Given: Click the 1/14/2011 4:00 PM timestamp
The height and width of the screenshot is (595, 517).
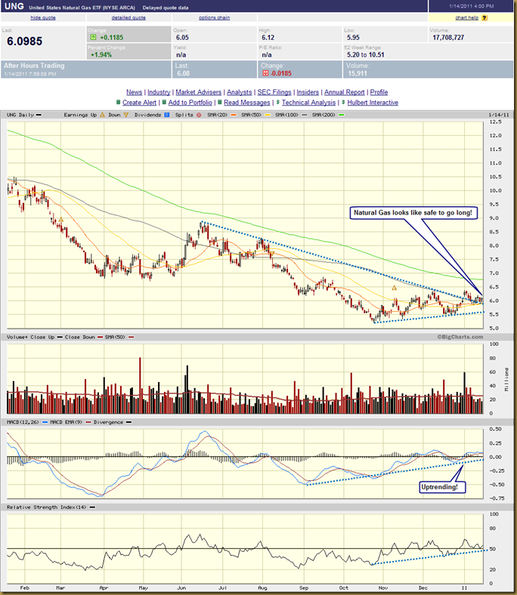Looking at the screenshot, I should pyautogui.click(x=472, y=6).
